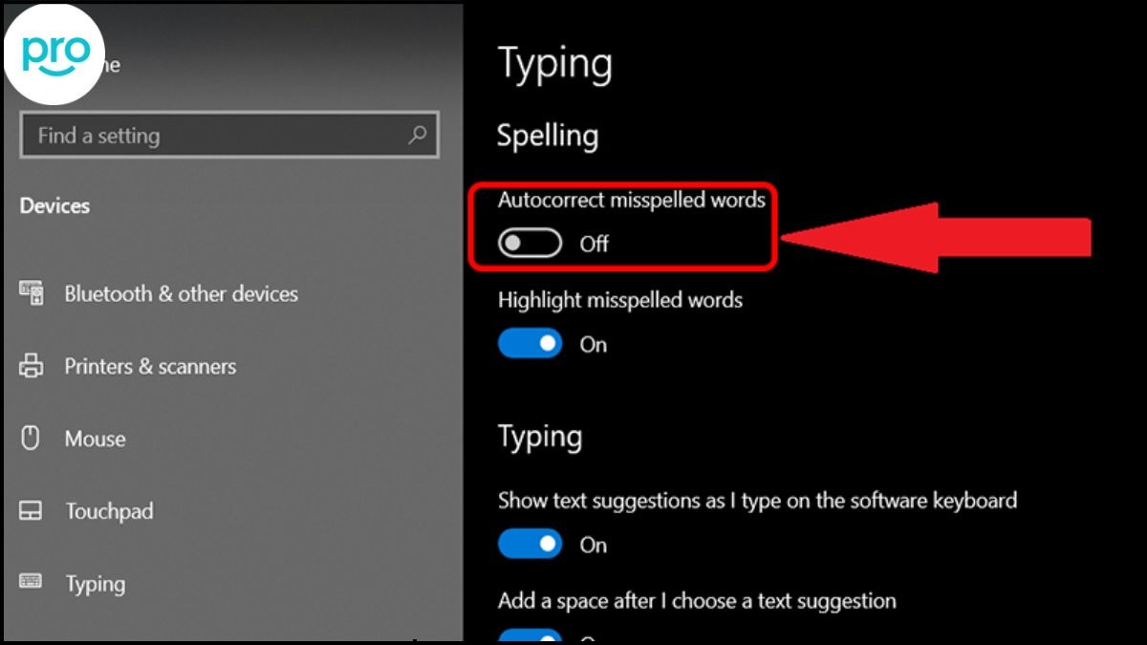The height and width of the screenshot is (645, 1147).
Task: Click the Touchpad icon in sidebar
Action: 31,511
